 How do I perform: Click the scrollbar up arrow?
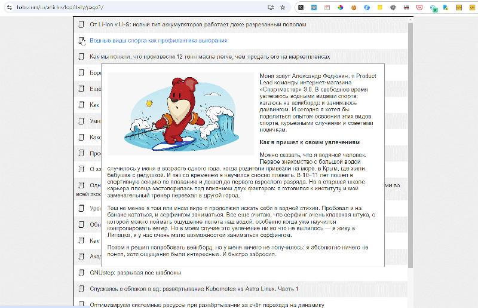point(410,20)
